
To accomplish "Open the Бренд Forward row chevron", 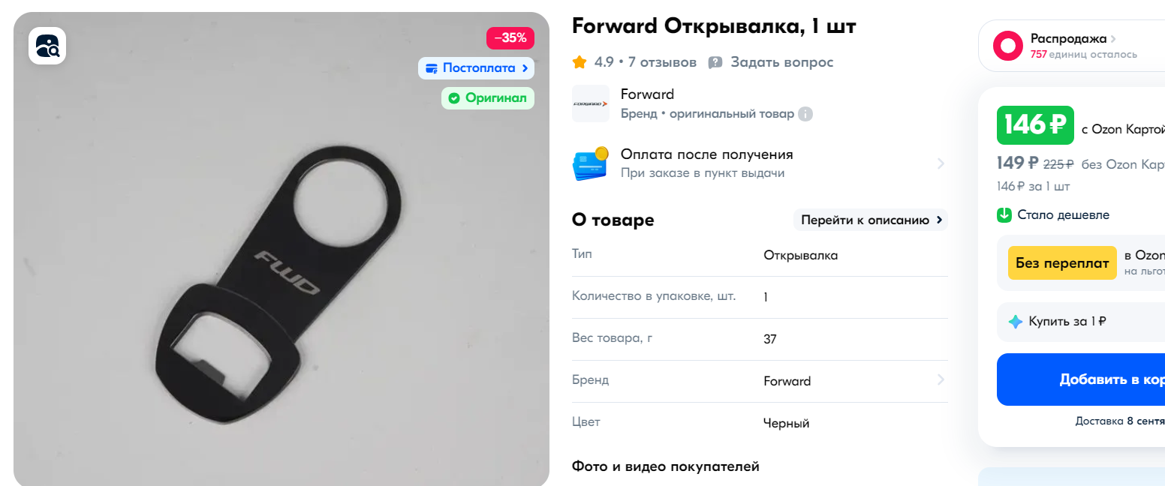I will tap(941, 380).
